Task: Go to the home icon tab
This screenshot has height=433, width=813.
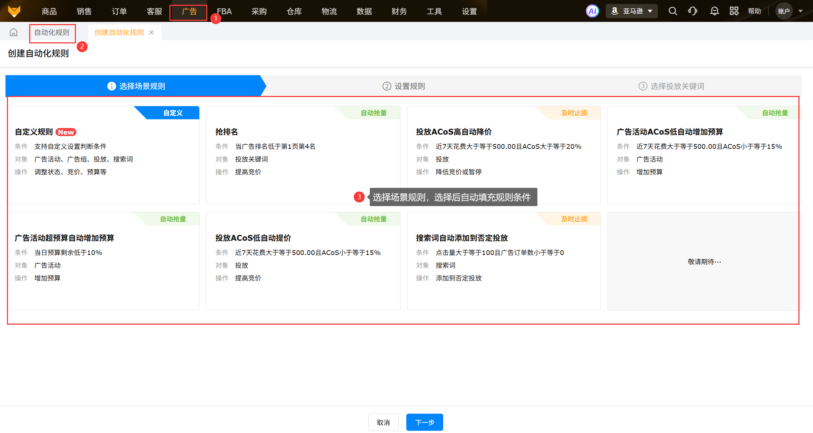Action: 14,32
